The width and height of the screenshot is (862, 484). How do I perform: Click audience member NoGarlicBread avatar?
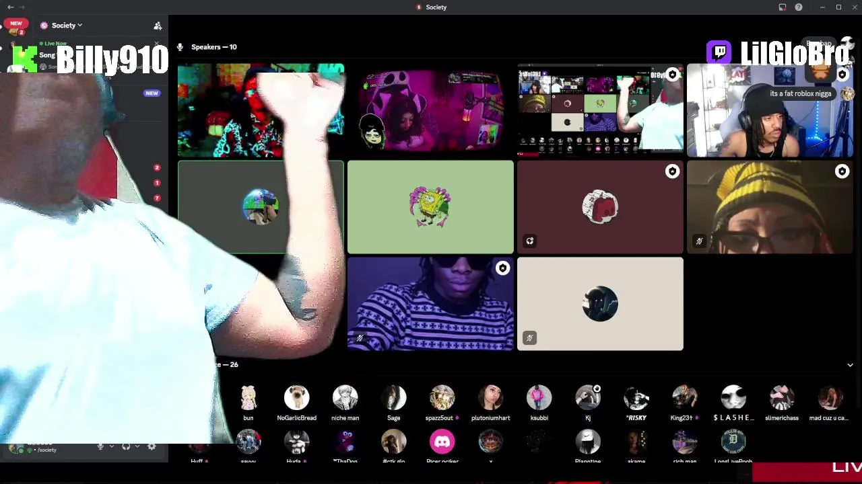(x=297, y=398)
